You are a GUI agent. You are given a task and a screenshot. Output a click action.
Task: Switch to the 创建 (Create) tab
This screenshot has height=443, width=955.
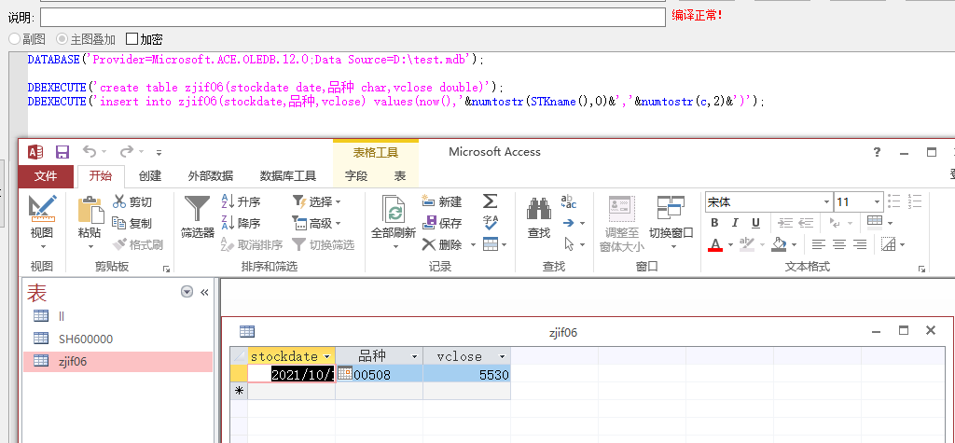(150, 176)
